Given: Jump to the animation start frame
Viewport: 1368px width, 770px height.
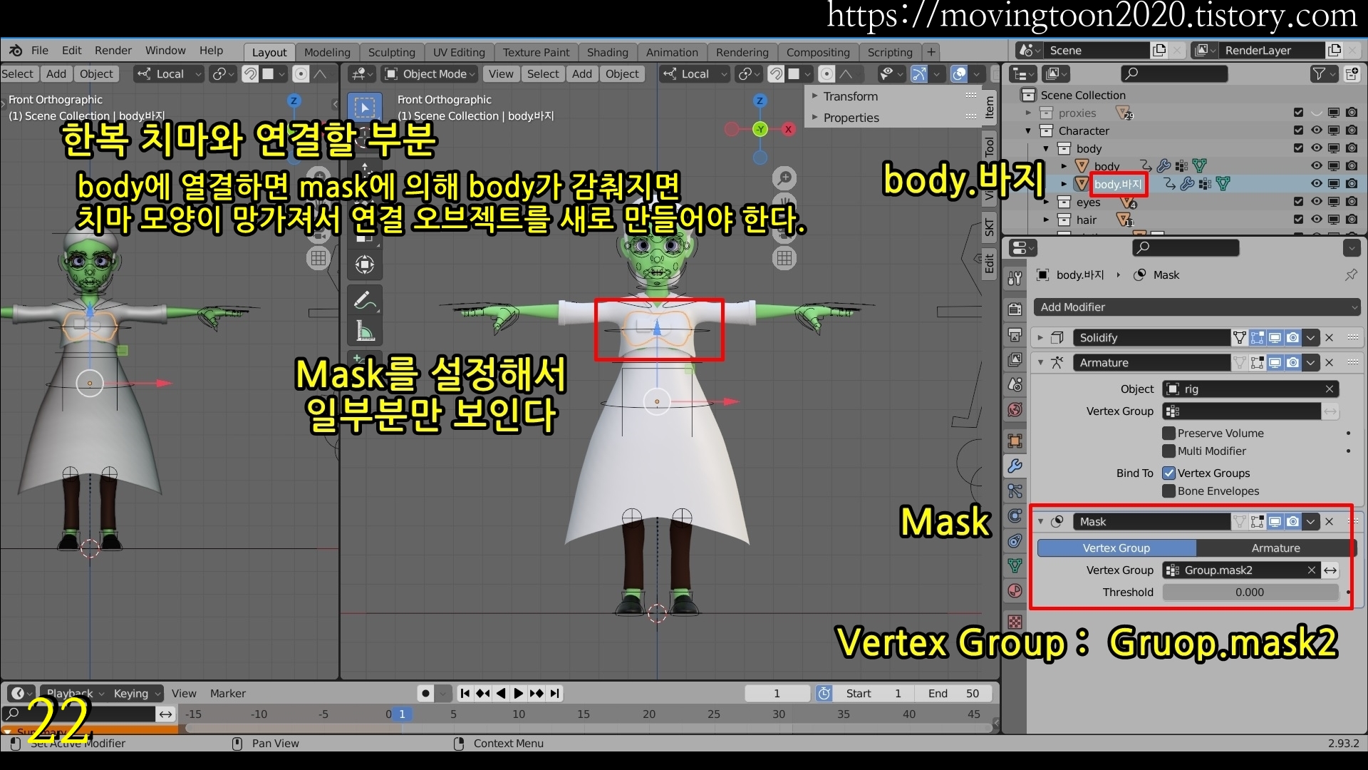Looking at the screenshot, I should (465, 693).
